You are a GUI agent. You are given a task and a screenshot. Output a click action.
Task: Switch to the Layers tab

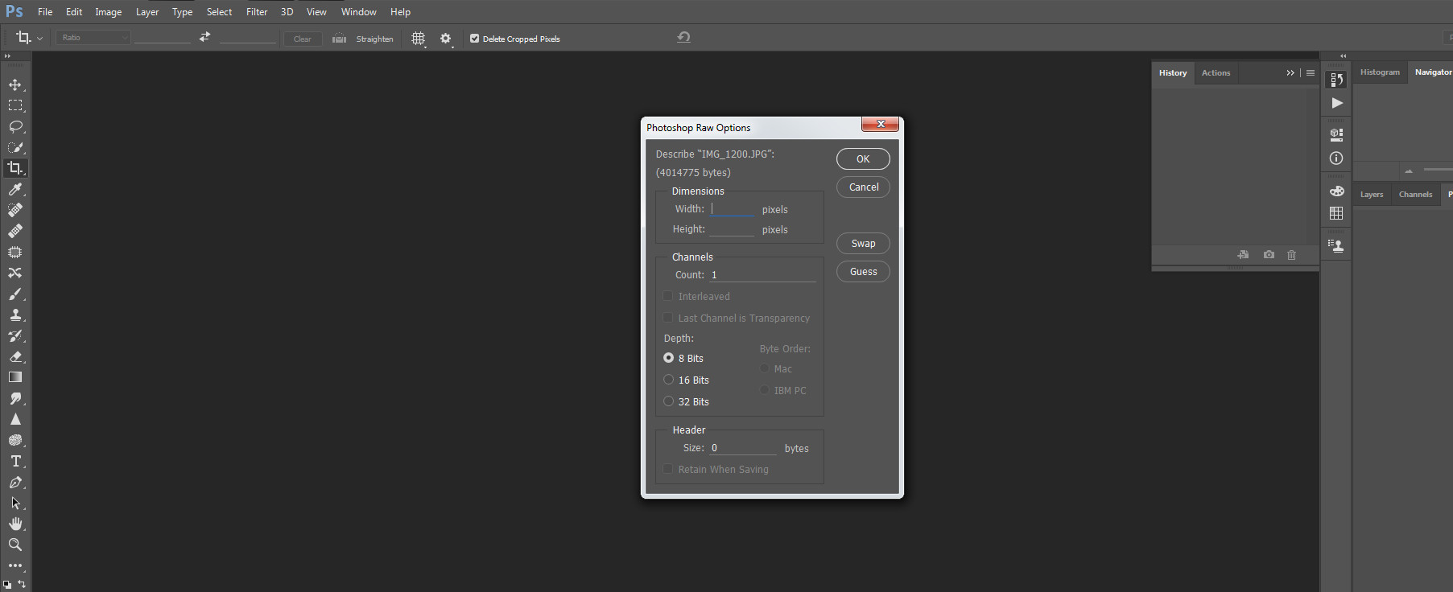(1372, 194)
